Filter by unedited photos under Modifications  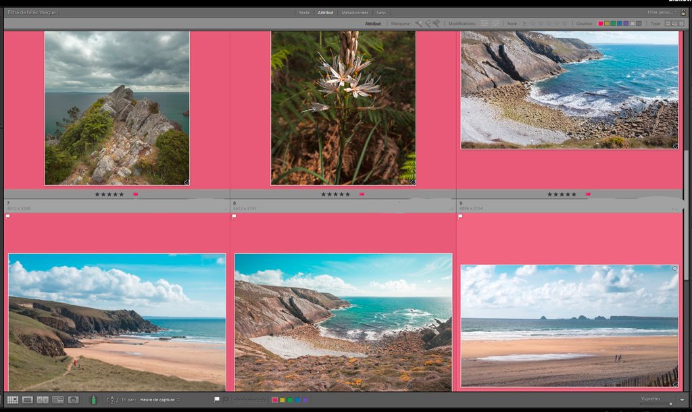pos(495,24)
